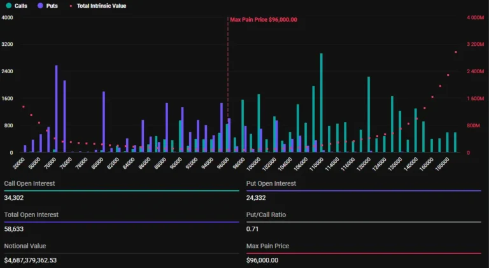The image size is (489, 268).
Task: Click the tallest teal Calls bar
Action: [x=321, y=103]
